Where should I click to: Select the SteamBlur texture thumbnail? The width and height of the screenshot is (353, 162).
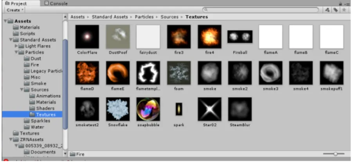pos(240,109)
